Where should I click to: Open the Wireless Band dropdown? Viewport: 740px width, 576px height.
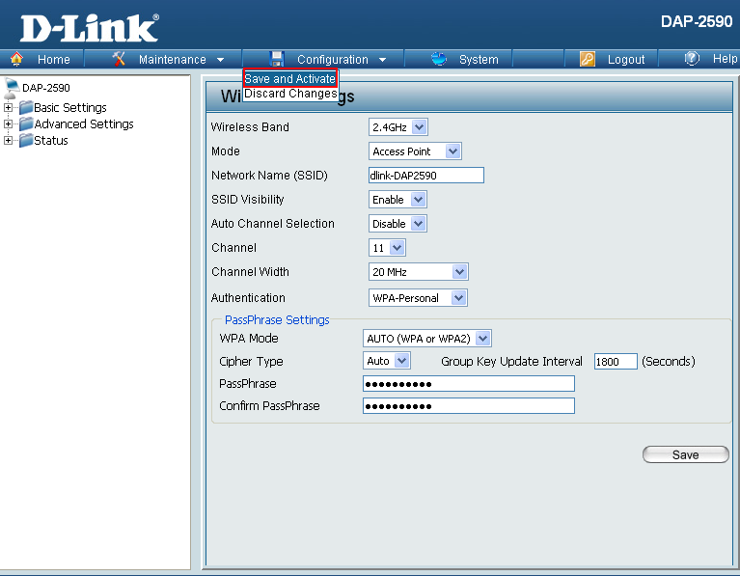click(x=398, y=127)
